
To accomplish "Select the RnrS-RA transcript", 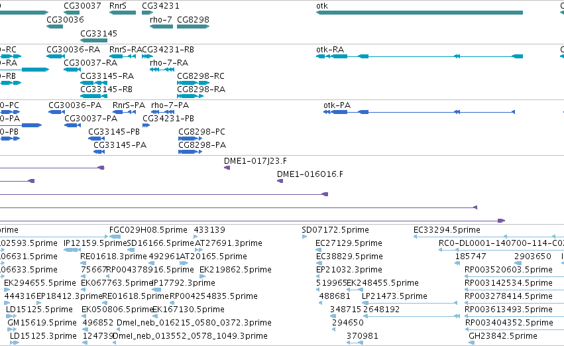I will [x=123, y=56].
